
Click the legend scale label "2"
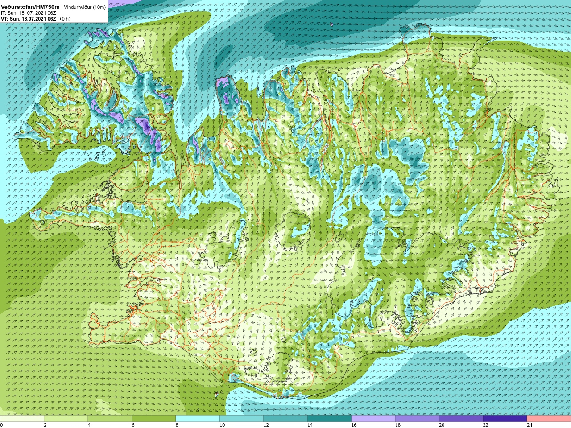(x=46, y=425)
